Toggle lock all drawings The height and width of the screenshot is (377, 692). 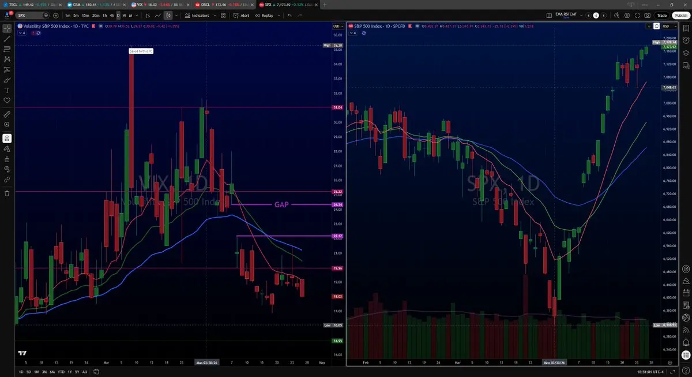(x=7, y=159)
